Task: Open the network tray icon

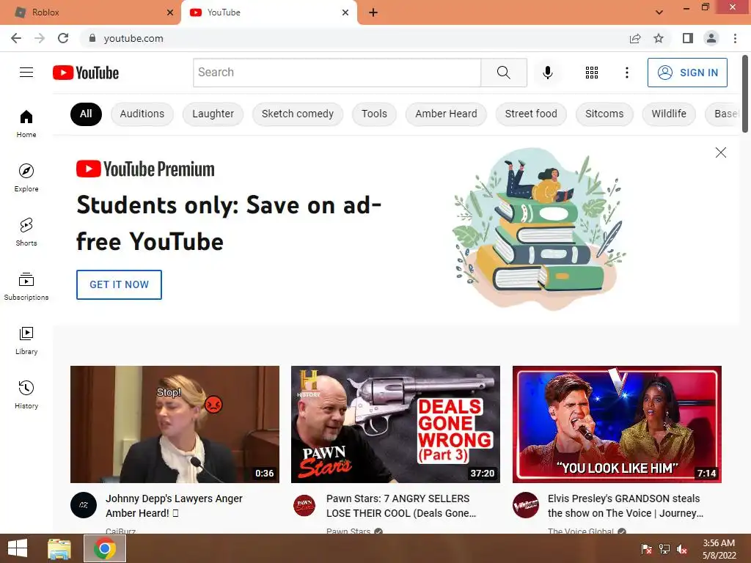Action: coord(664,549)
